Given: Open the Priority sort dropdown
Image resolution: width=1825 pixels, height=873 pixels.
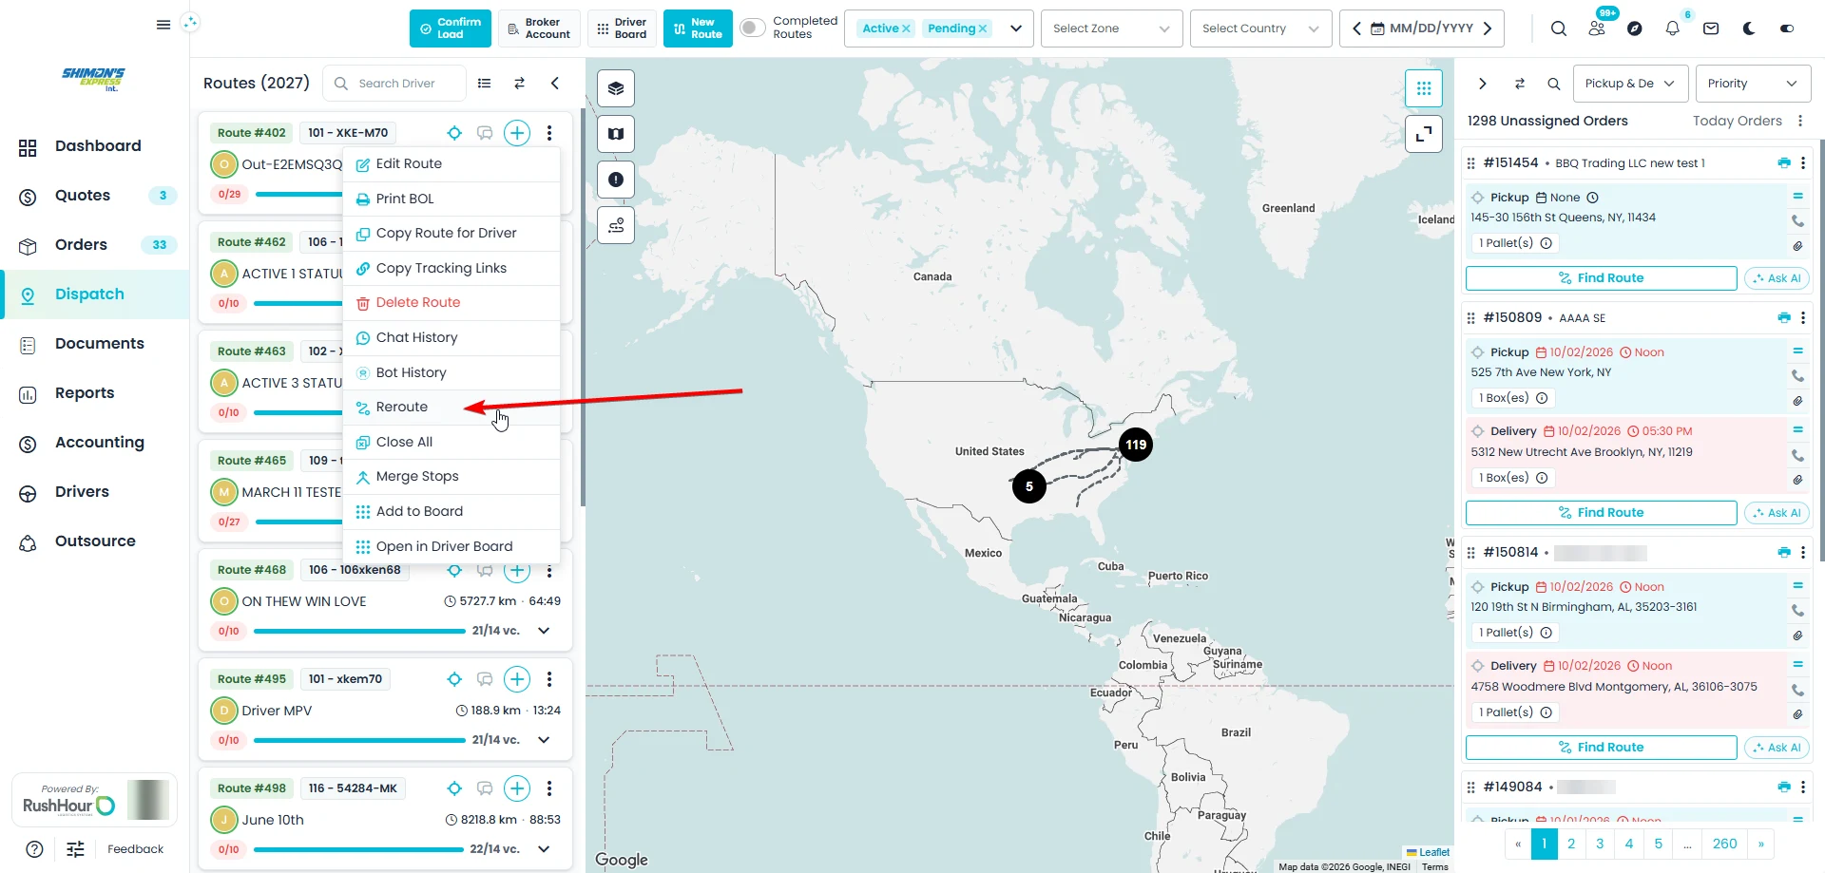Looking at the screenshot, I should pos(1753,84).
